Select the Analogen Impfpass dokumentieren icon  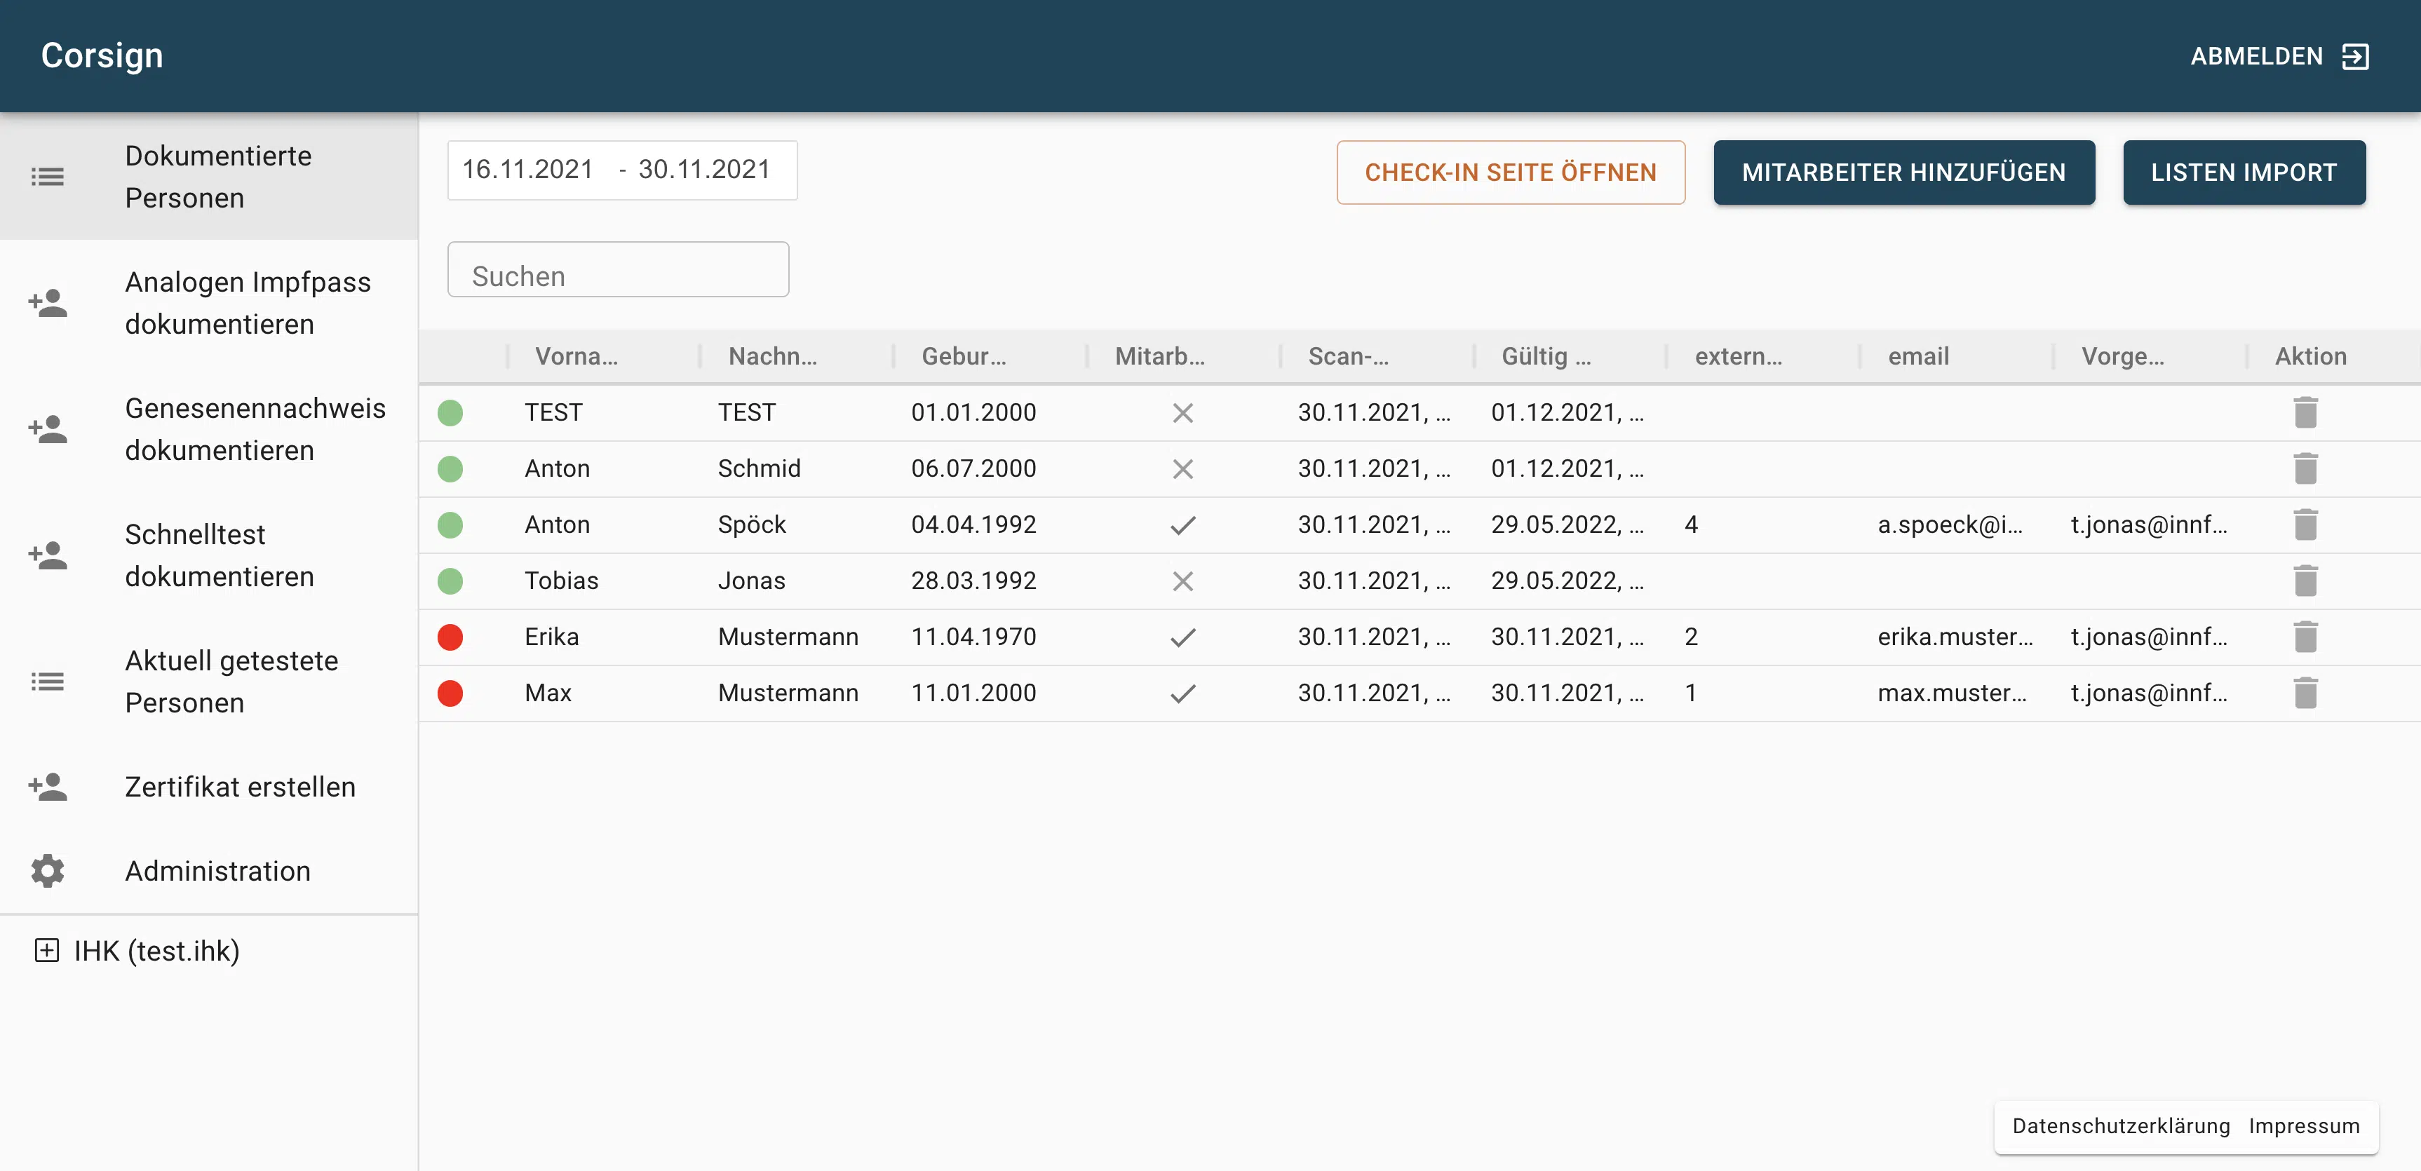[47, 303]
